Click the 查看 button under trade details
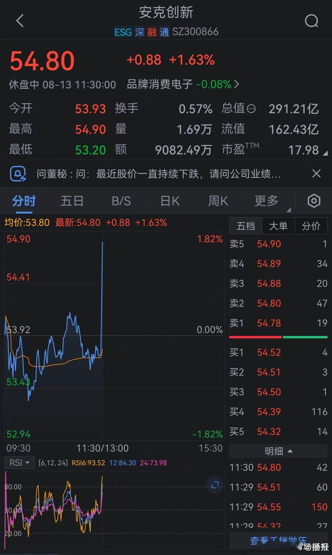Screen dimensions: 332x555 click(278, 540)
